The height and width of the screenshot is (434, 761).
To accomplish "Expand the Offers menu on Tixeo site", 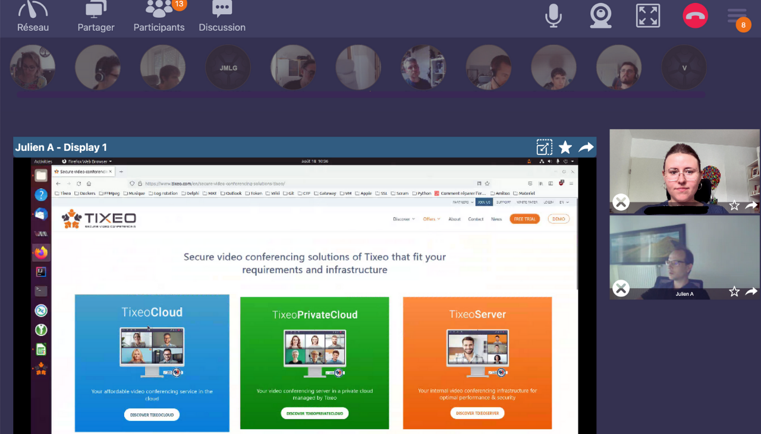I will [x=432, y=219].
